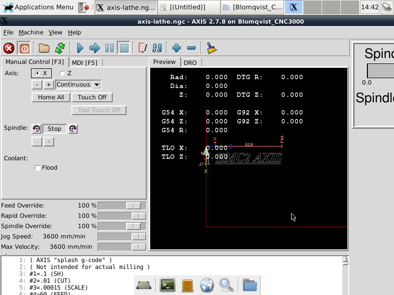394x295 pixels.
Task: Zoom in with the blue plus icon
Action: point(176,48)
